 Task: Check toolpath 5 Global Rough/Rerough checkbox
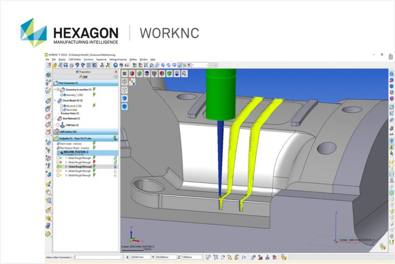58,175
